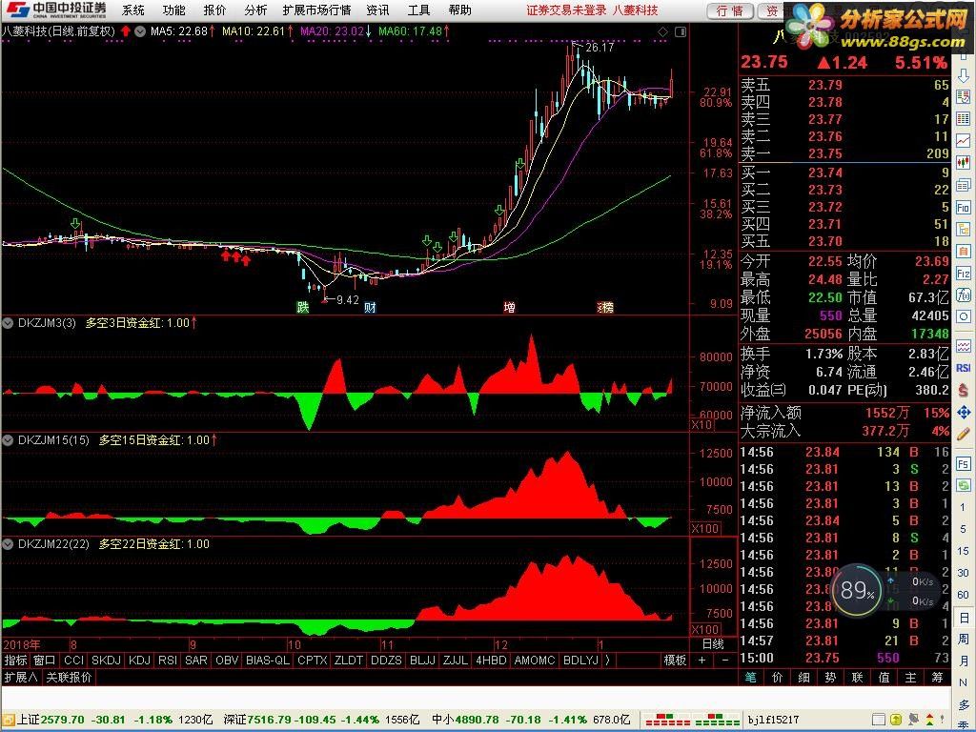Open the hierarchy tree icon in right toolbar
976x732 pixels.
click(x=964, y=229)
